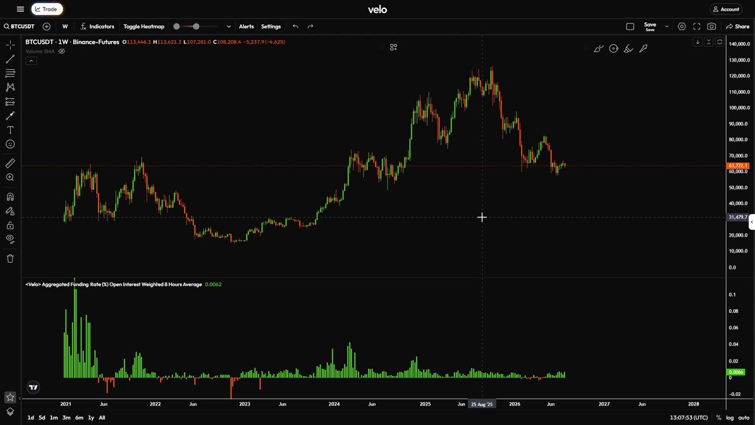This screenshot has height=425, width=755.
Task: Open the Settings menu
Action: coord(271,26)
